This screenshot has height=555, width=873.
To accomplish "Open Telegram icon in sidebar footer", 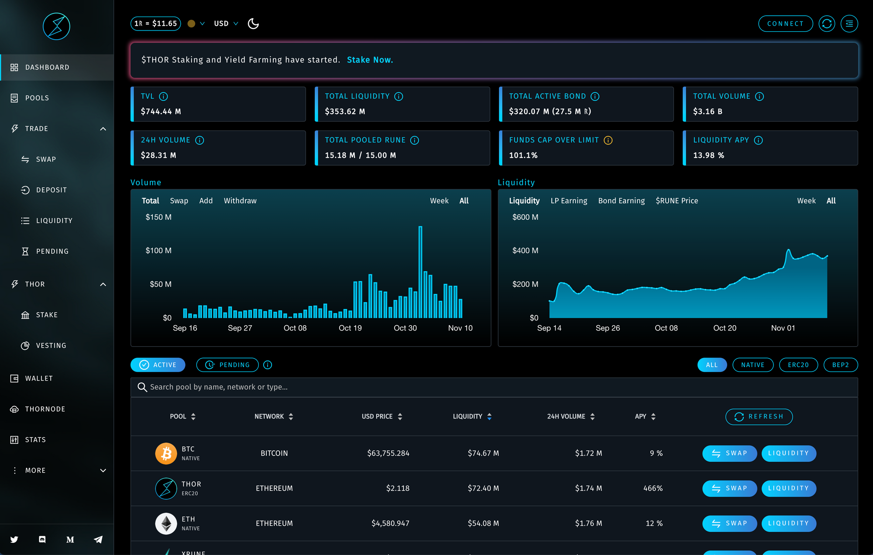I will (98, 539).
